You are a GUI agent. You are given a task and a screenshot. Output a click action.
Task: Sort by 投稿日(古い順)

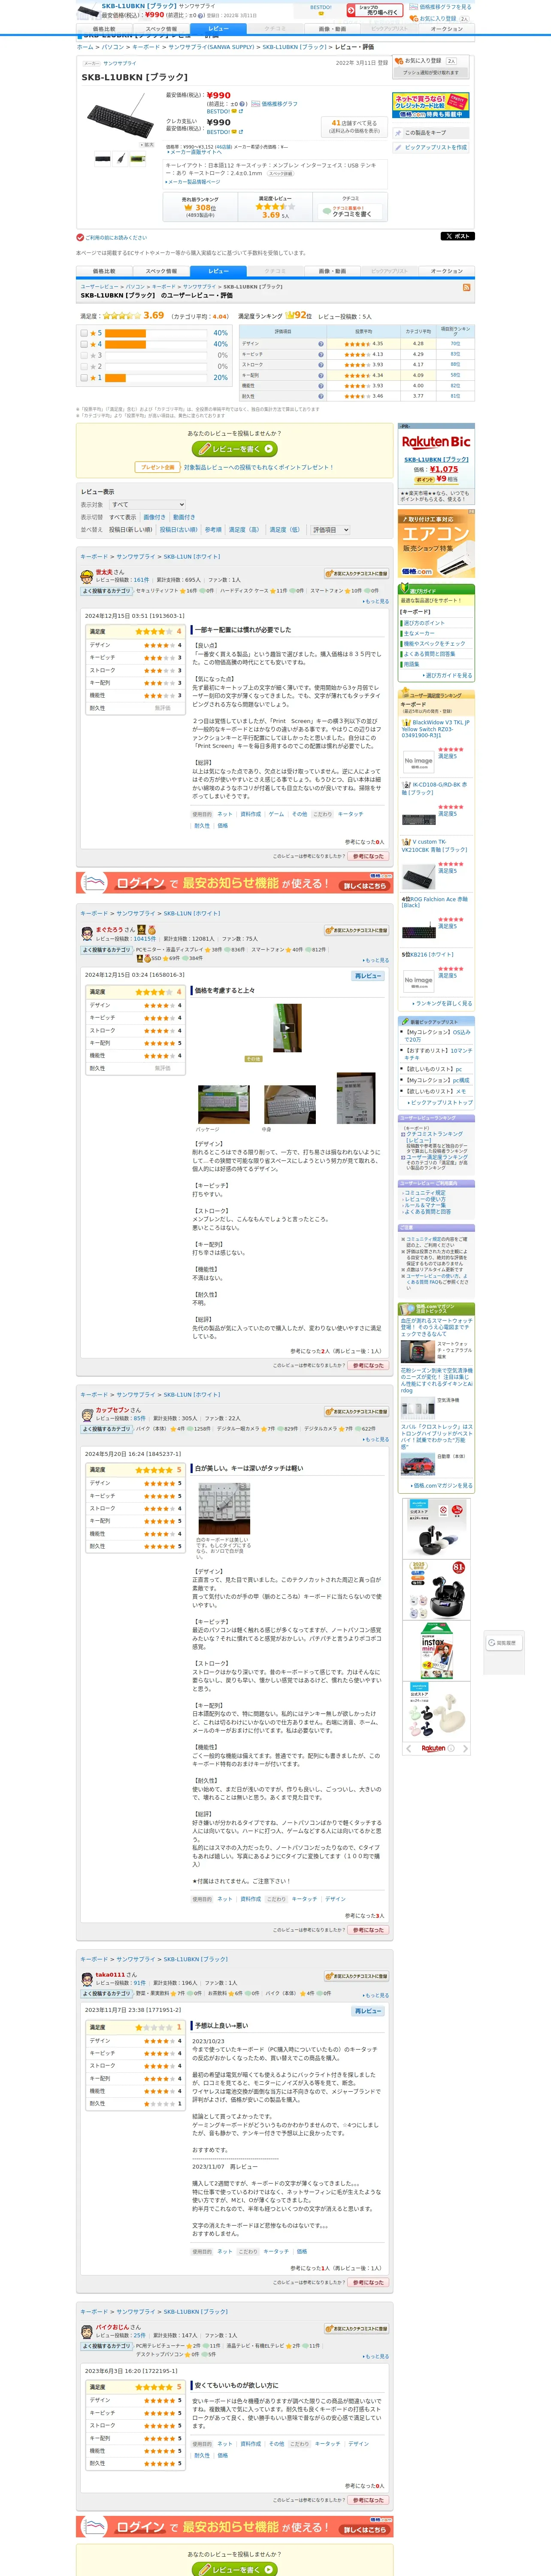[x=179, y=530]
